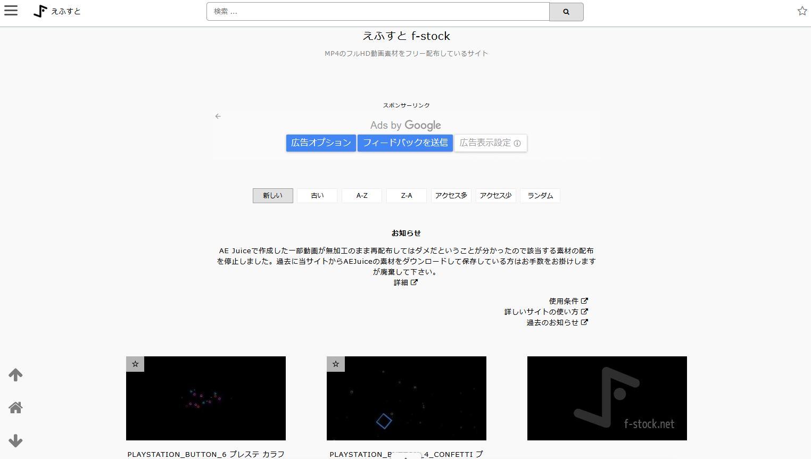Open the 過去のお知らせ link
Image resolution: width=811 pixels, height=459 pixels.
[554, 321]
